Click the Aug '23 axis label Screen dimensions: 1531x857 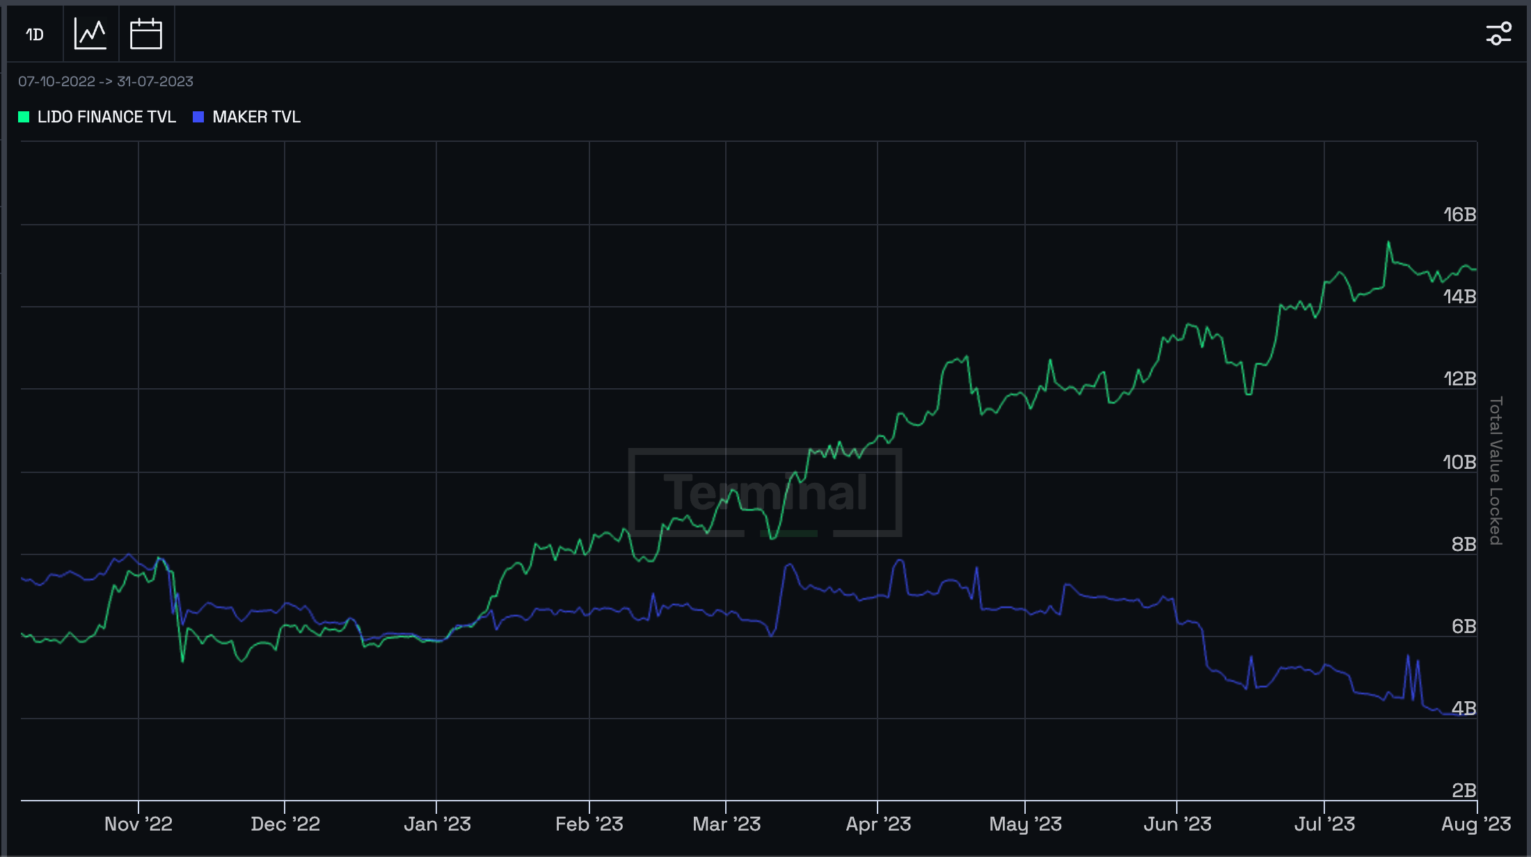pos(1476,824)
